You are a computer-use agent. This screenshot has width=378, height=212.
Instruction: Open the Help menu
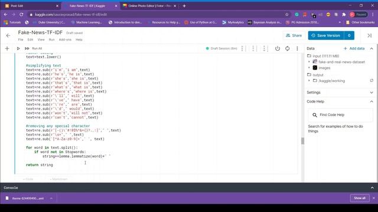(79, 39)
